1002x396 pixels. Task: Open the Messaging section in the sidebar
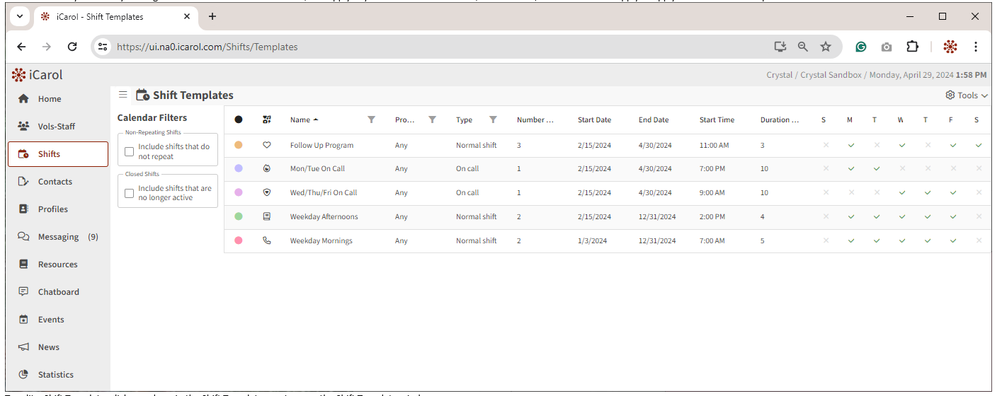[58, 237]
